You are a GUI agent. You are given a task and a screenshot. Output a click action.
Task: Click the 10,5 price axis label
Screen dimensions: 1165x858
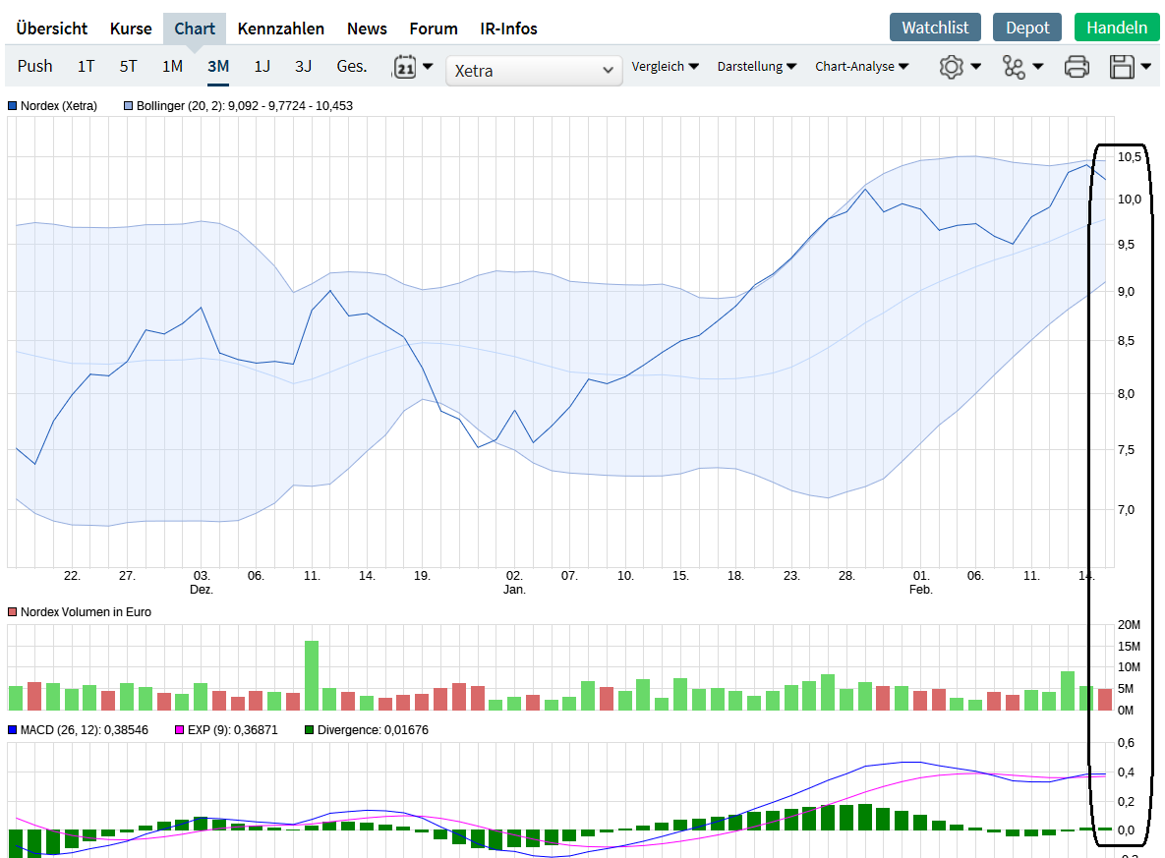[1130, 156]
